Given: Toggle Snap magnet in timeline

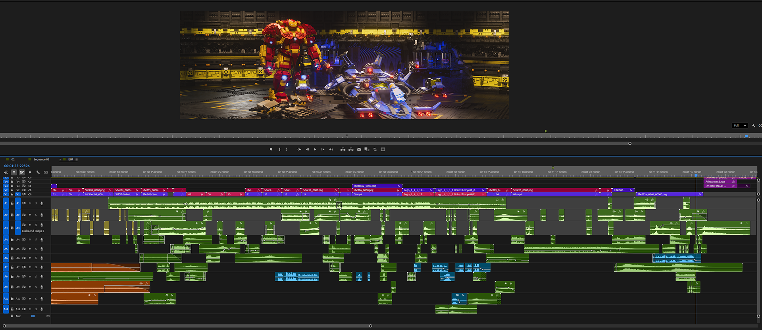Looking at the screenshot, I should [x=14, y=172].
